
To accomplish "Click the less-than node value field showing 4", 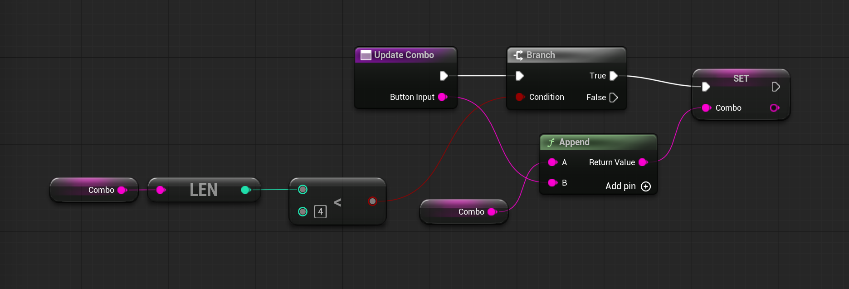I will [x=320, y=211].
